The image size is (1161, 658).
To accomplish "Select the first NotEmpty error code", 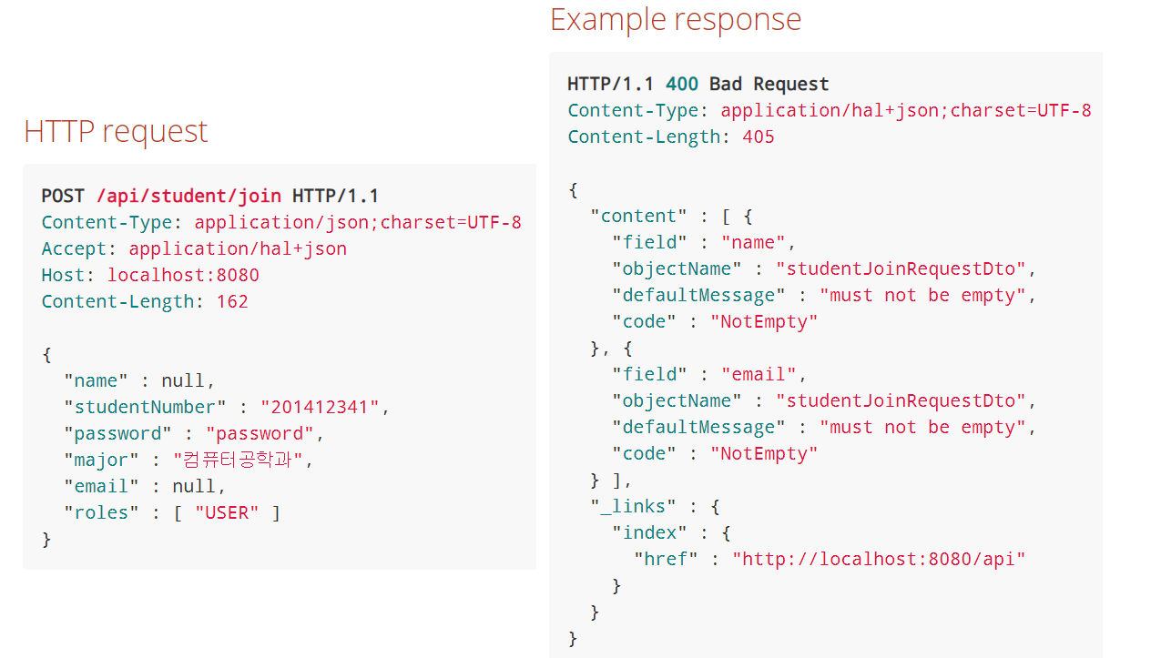I will click(763, 320).
